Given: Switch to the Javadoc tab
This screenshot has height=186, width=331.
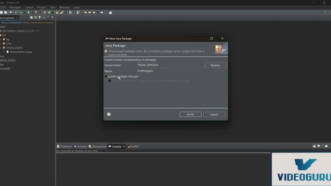Looking at the screenshot, I should pyautogui.click(x=81, y=146).
